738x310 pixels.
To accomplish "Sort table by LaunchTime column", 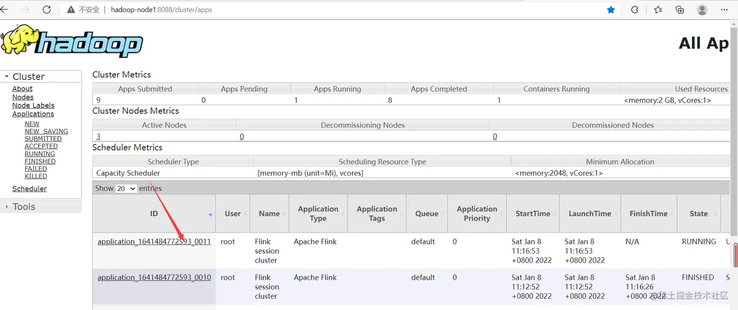I will (590, 214).
